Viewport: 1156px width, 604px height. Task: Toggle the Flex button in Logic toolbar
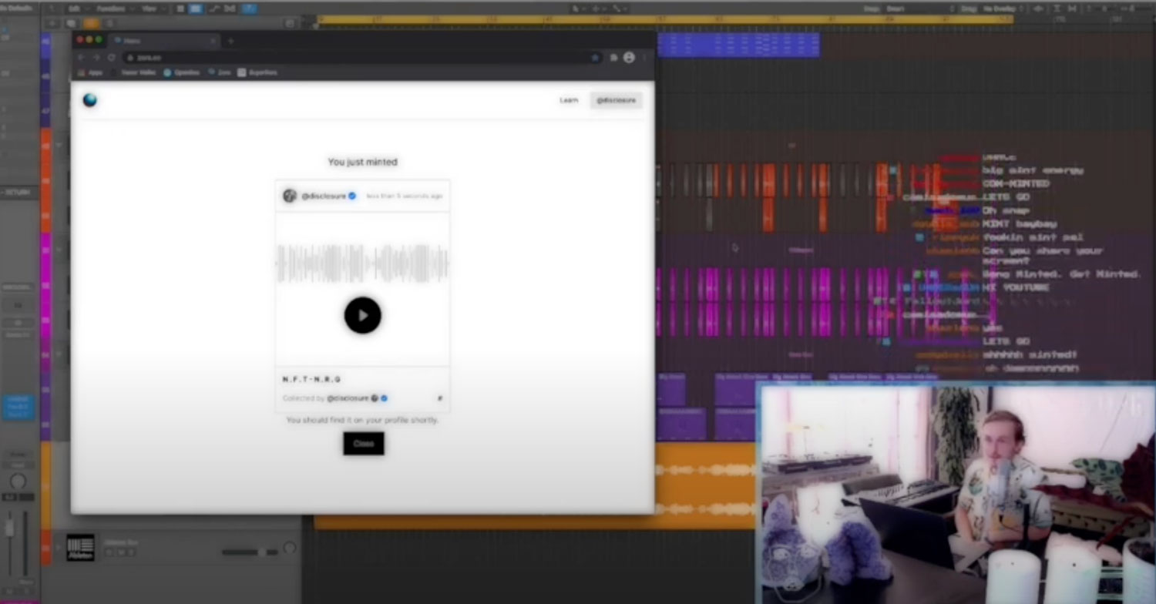[x=230, y=8]
